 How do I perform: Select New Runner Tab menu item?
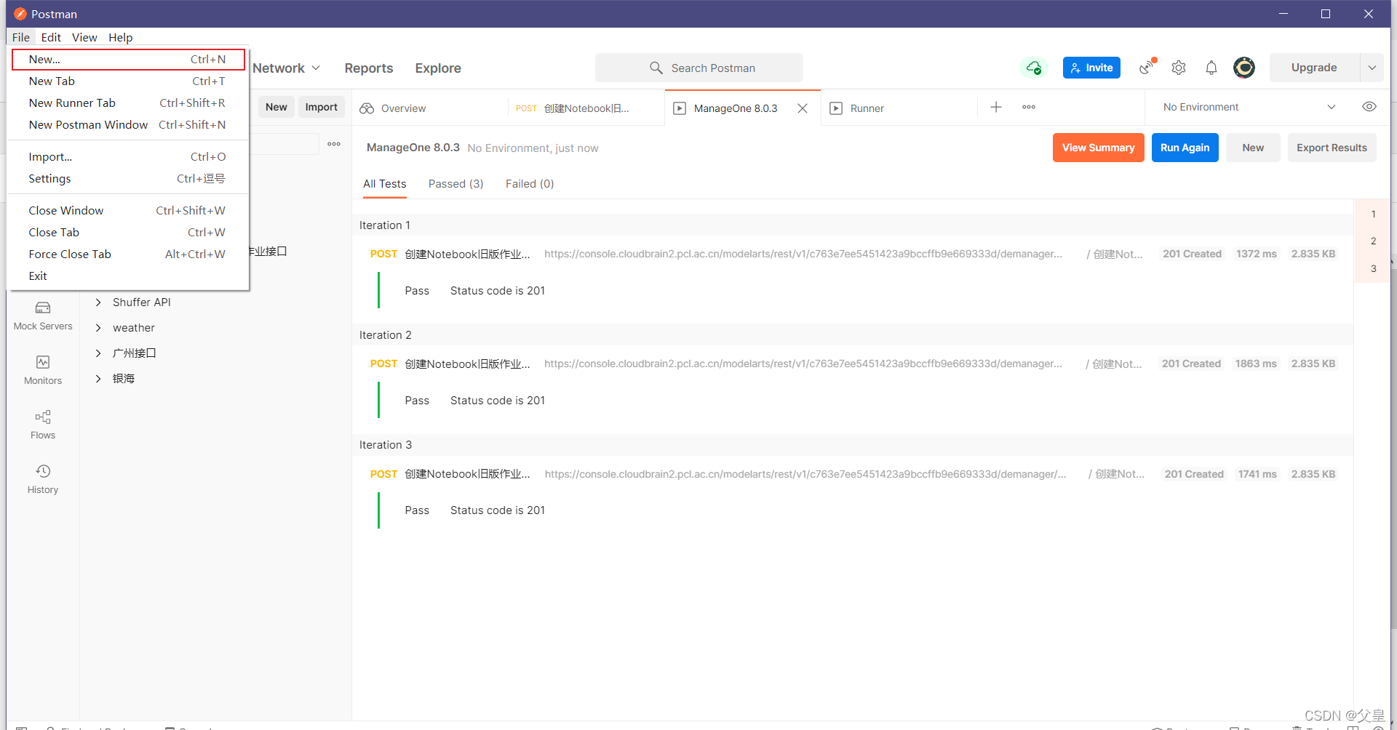point(128,103)
